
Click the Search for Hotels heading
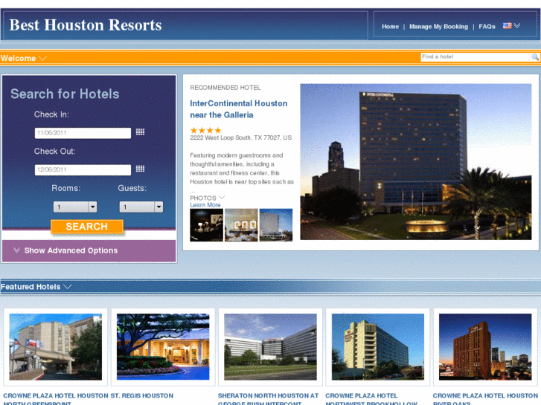click(65, 94)
